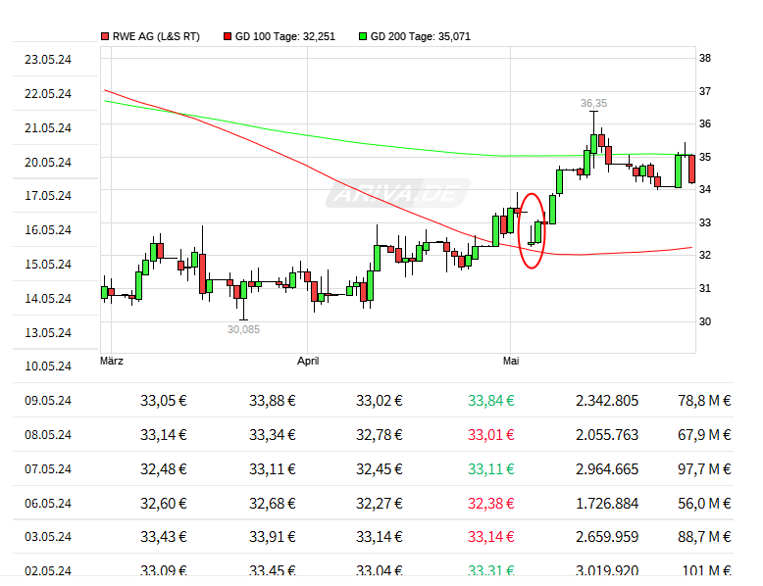Click the chart low label 30,085
Screen dimensions: 763x586
click(243, 329)
